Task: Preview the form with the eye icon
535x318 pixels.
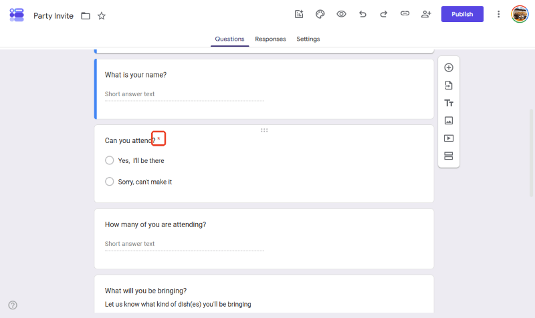Action: 341,14
